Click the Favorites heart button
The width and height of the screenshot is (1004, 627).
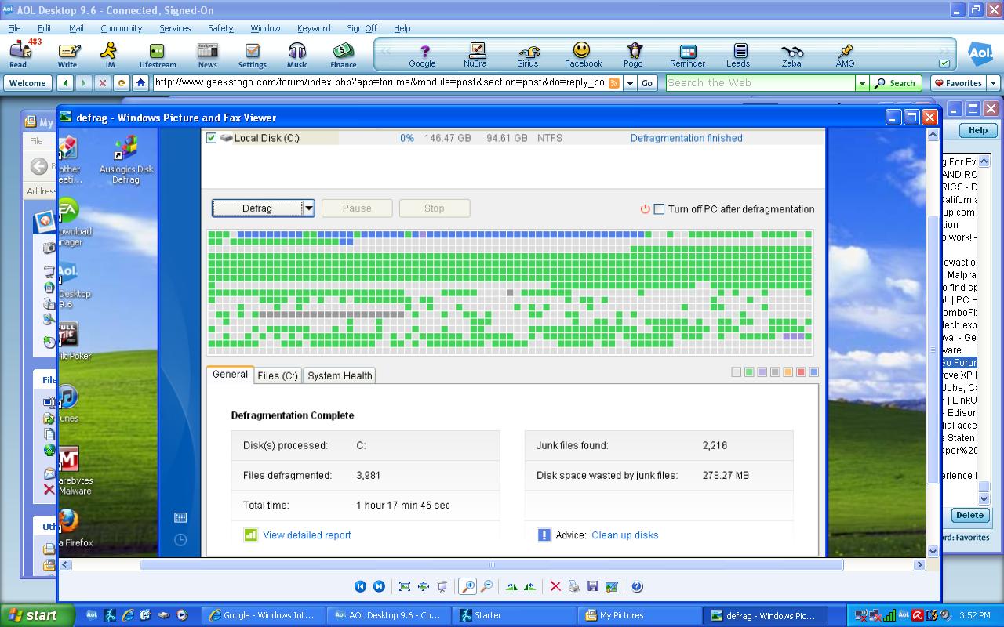coord(959,82)
